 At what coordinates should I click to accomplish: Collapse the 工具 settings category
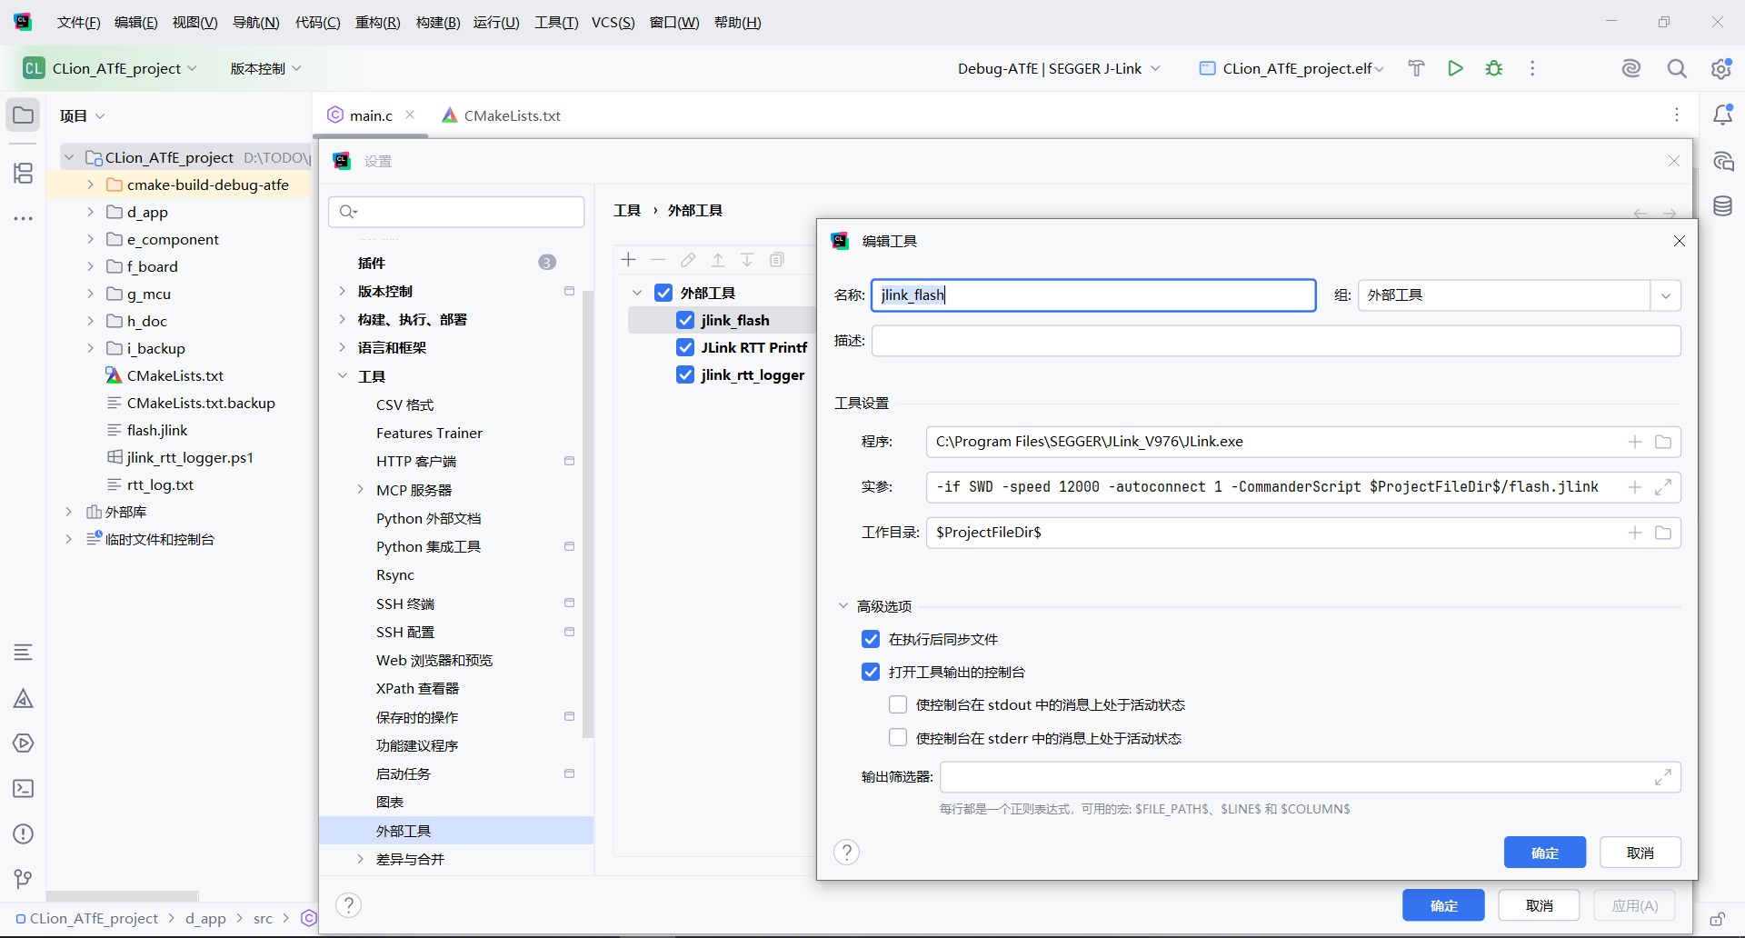click(x=342, y=376)
